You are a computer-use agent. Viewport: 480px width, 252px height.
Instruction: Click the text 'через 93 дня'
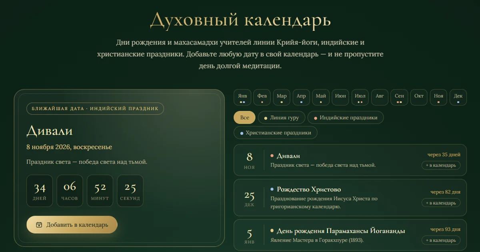445,229
